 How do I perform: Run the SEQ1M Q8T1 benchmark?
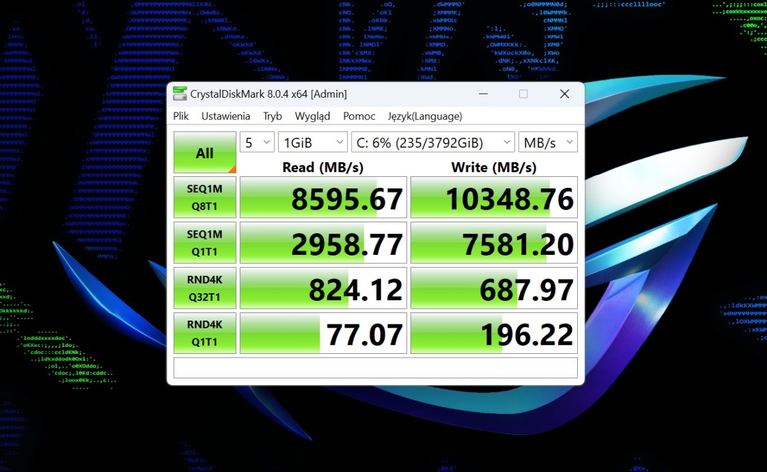point(205,198)
